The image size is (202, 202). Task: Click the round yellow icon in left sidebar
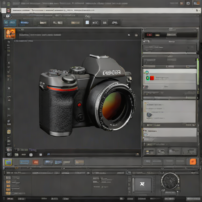tap(9, 132)
